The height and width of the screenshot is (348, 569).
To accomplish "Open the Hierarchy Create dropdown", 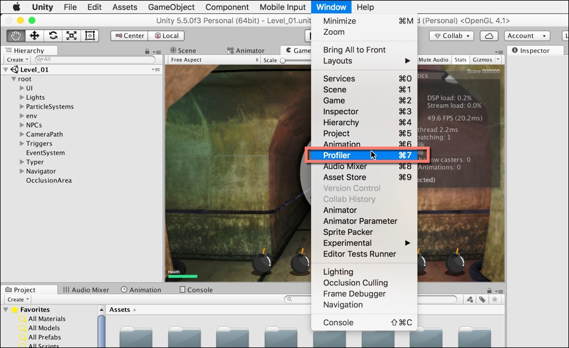I will (17, 60).
